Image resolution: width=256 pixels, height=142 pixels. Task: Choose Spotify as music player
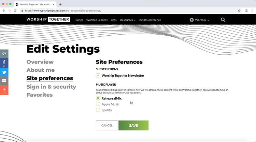tap(98, 110)
